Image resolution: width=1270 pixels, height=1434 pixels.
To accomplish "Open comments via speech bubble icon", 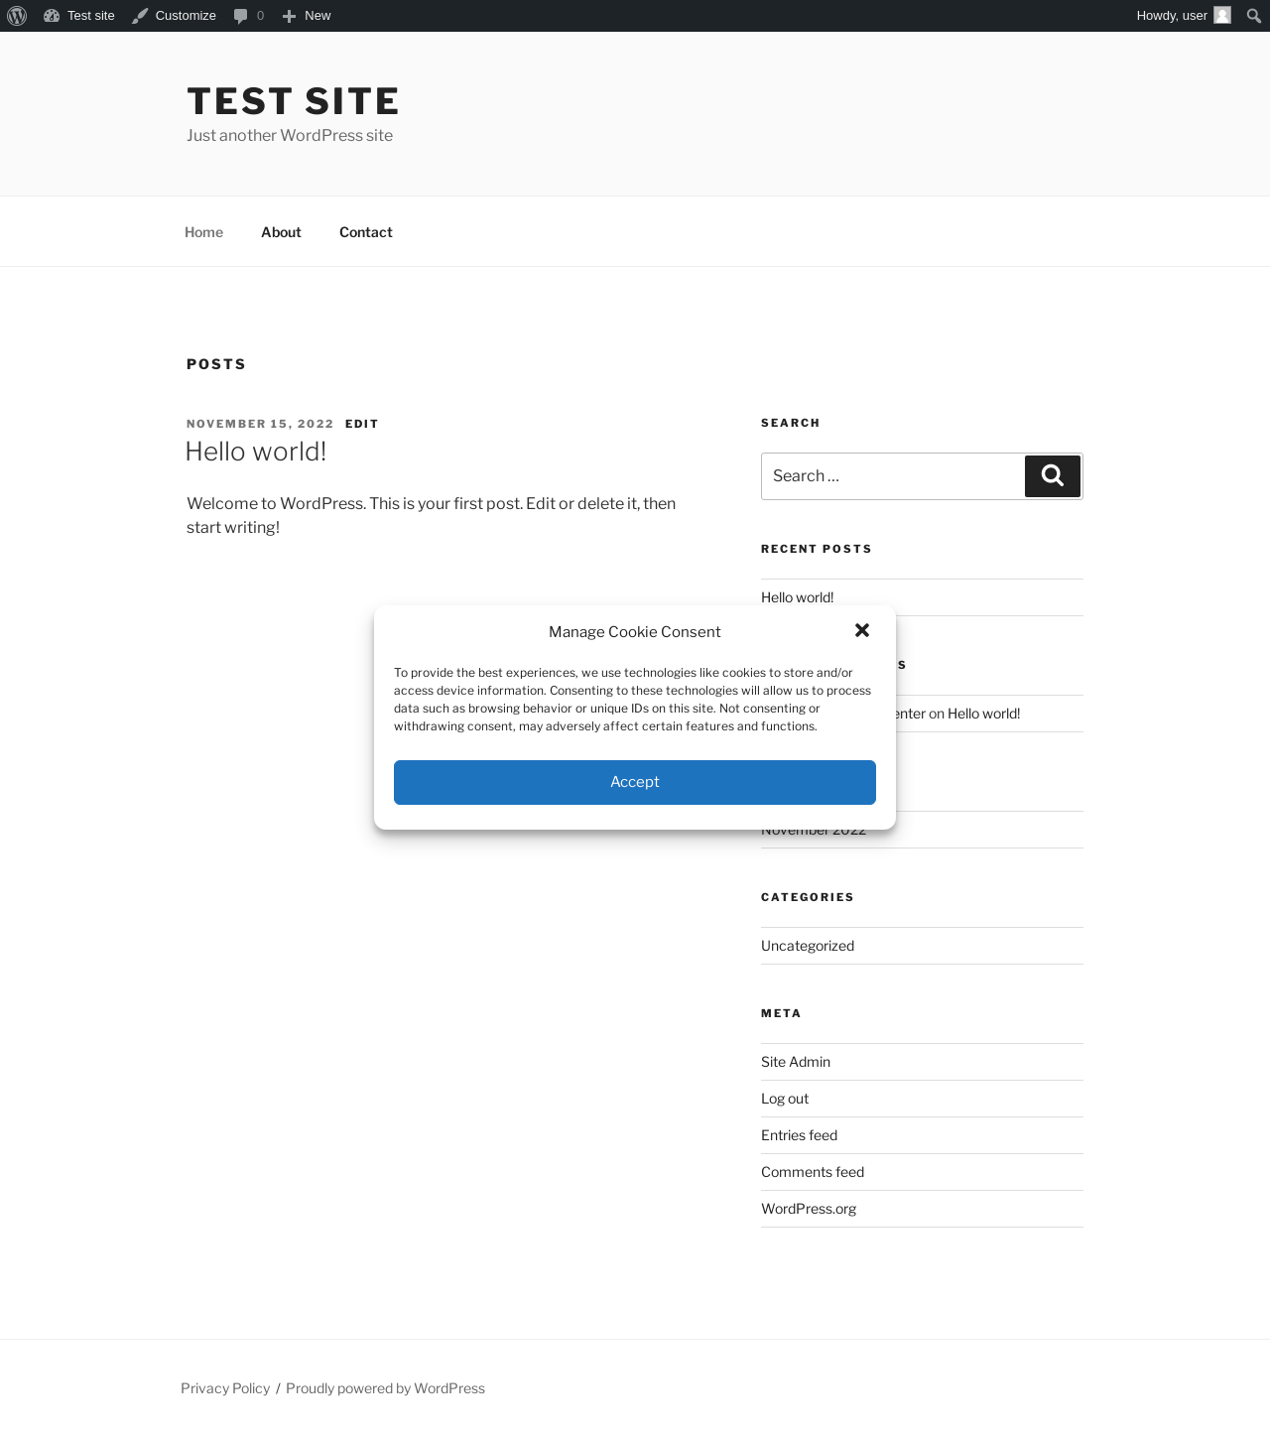I will 240,16.
